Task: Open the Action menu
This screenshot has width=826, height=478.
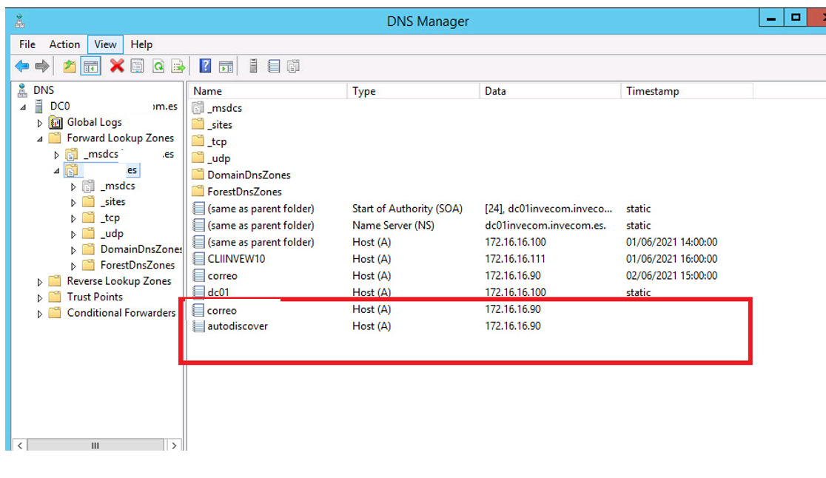Action: point(64,44)
